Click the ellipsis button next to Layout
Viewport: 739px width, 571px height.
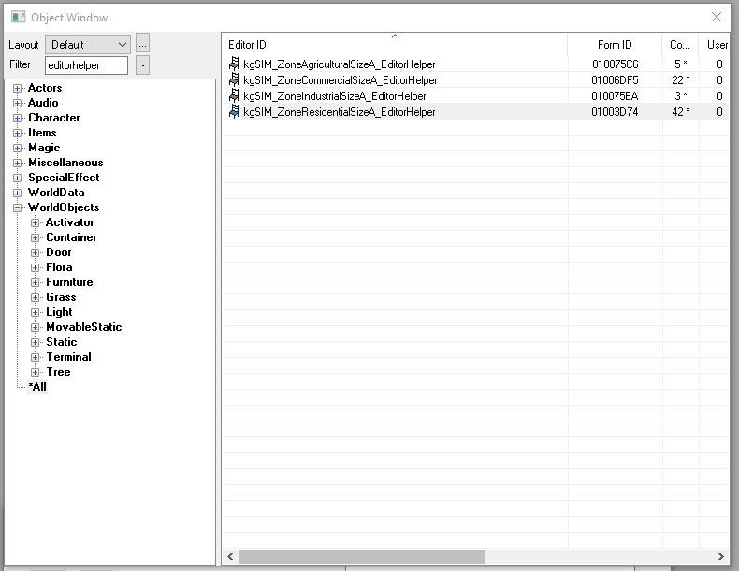pyautogui.click(x=143, y=44)
